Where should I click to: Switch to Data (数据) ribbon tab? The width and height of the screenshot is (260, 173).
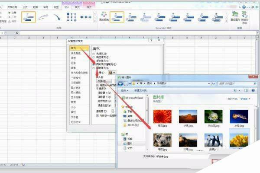[x=36, y=7]
